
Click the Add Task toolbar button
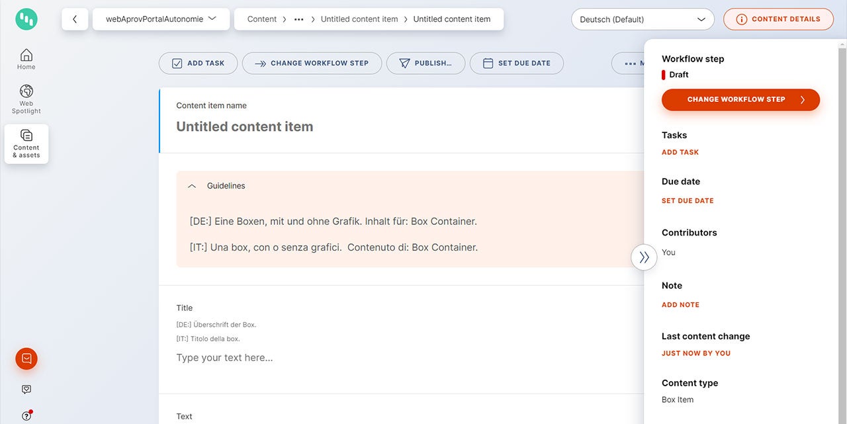coord(198,64)
